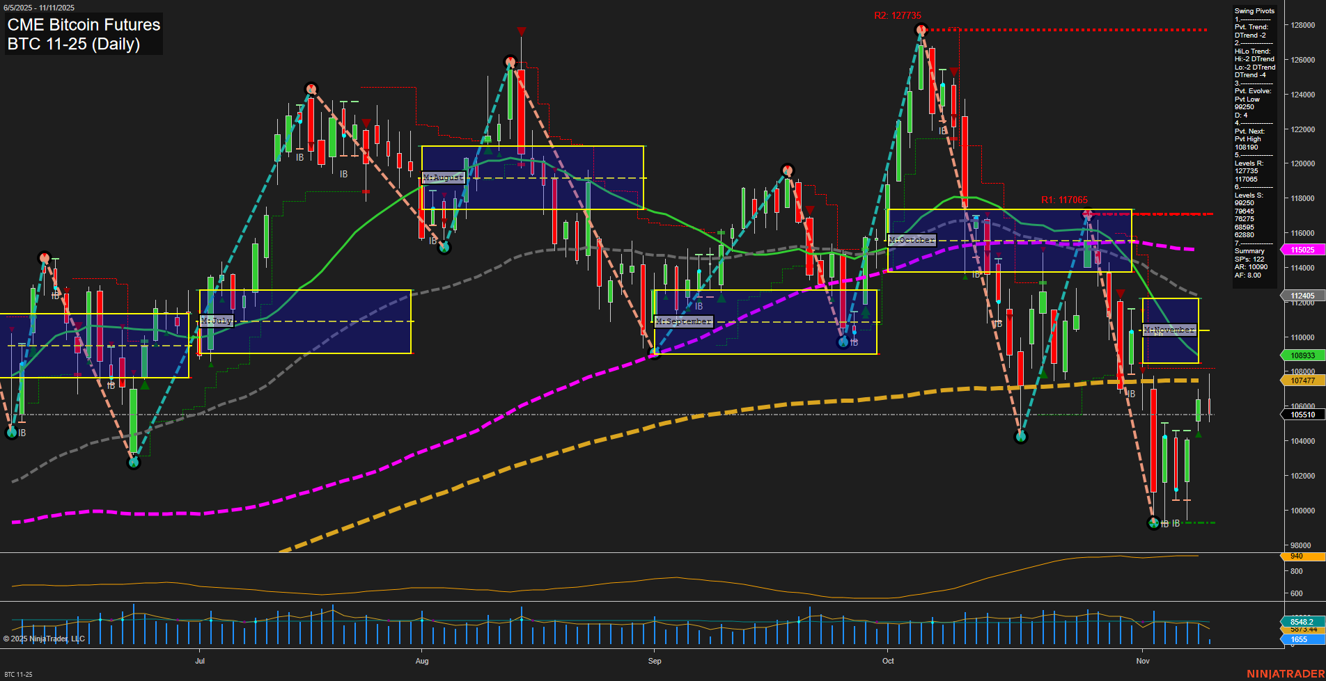
Task: Select the M:August monthly range label
Action: (444, 177)
